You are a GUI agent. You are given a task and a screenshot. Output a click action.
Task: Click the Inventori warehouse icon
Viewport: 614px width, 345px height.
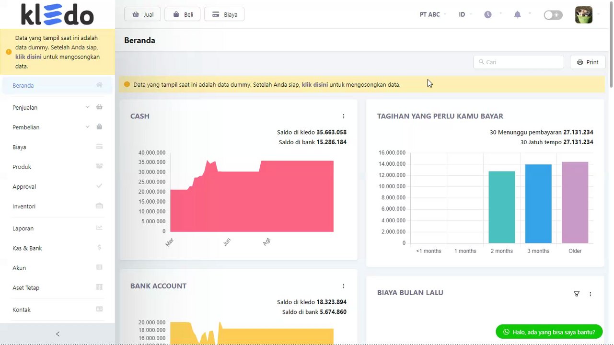pyautogui.click(x=99, y=206)
